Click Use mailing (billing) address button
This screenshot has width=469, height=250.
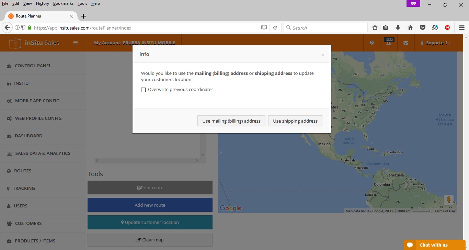pyautogui.click(x=231, y=121)
